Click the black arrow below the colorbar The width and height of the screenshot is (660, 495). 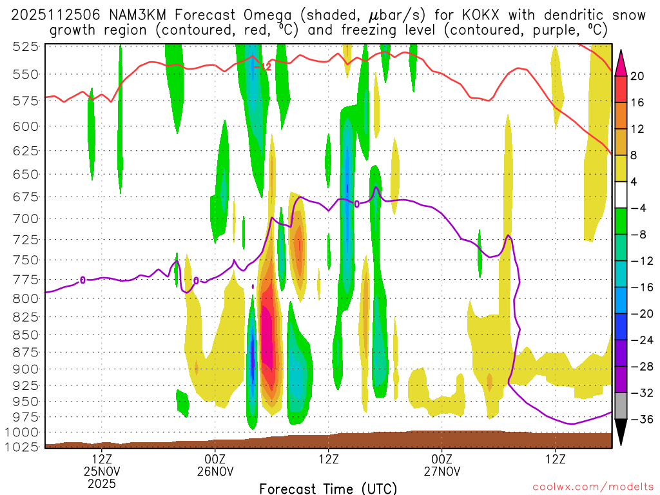(x=621, y=432)
